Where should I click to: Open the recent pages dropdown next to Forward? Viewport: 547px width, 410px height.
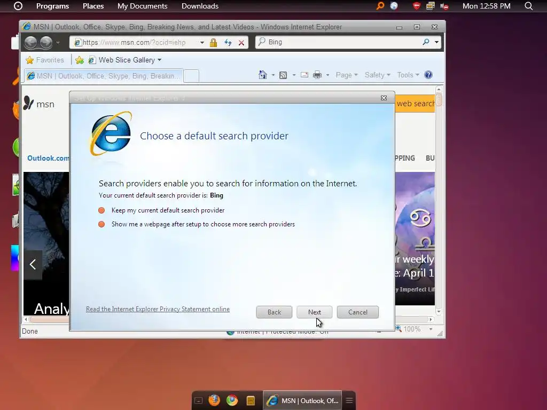click(x=58, y=43)
